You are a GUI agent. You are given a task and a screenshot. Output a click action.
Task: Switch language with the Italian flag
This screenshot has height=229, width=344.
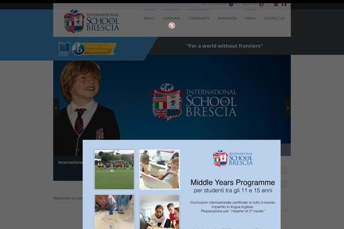(x=284, y=5)
